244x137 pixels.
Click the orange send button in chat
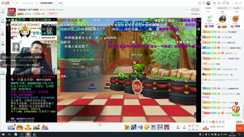click(240, 128)
